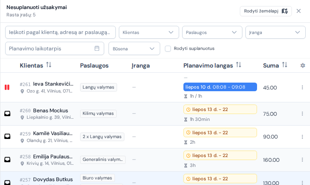Open the Būsena status dropdown
The width and height of the screenshot is (310, 185).
point(134,49)
